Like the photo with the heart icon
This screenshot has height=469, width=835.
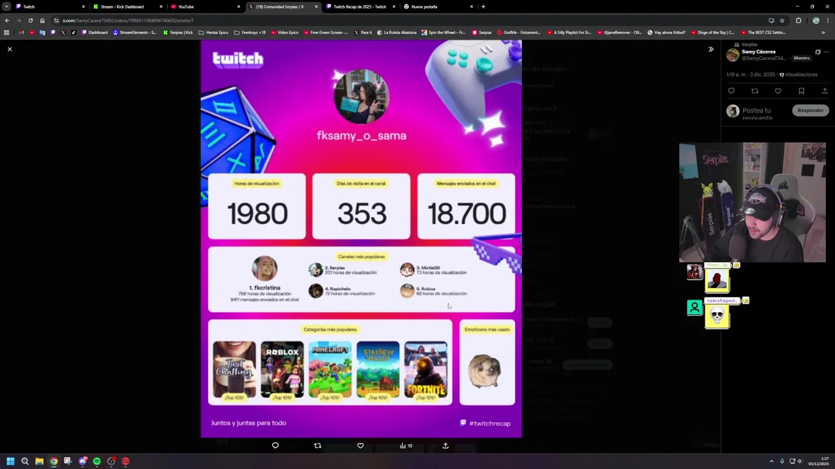360,446
